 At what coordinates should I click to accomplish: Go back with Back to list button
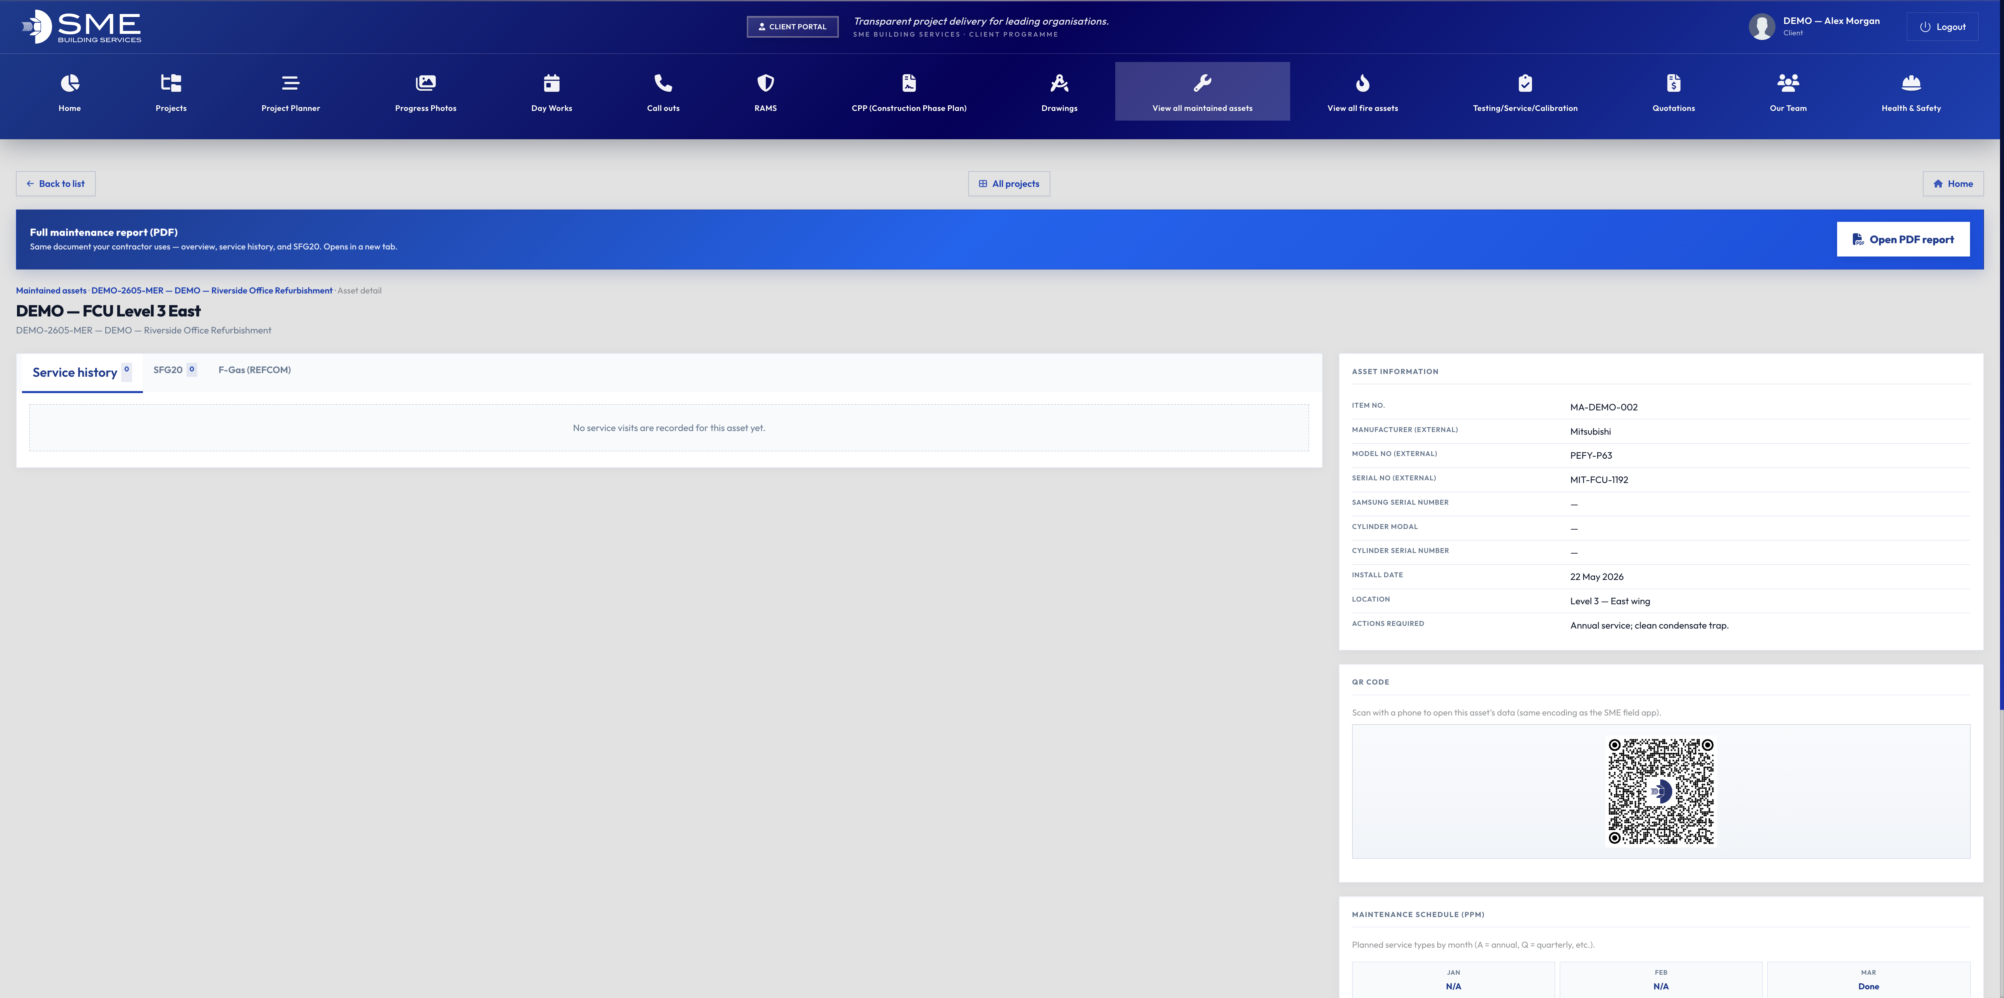click(x=55, y=184)
